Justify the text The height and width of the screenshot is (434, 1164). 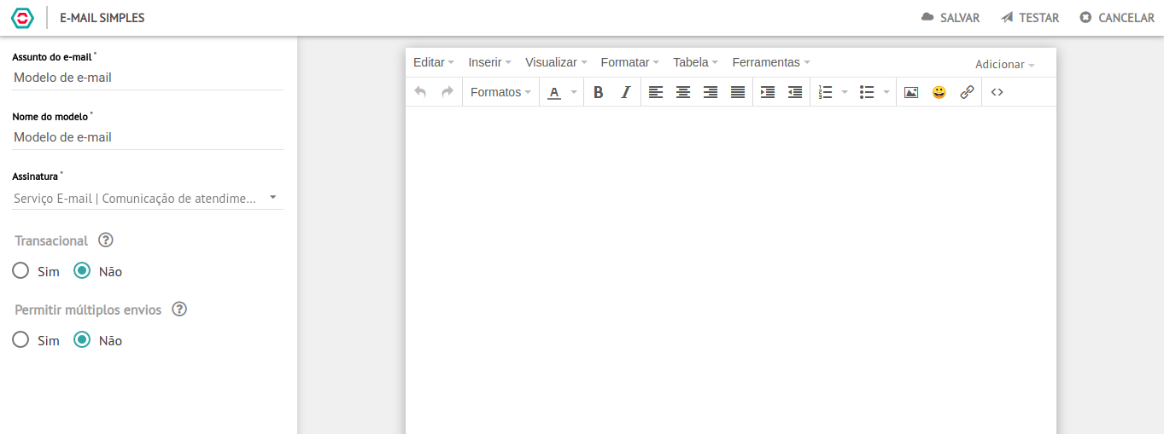click(738, 92)
